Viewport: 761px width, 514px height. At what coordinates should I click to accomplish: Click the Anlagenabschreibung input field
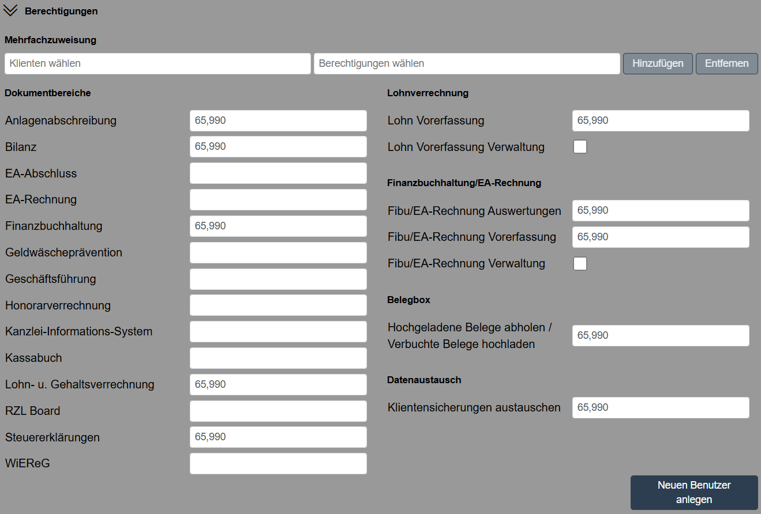click(278, 120)
